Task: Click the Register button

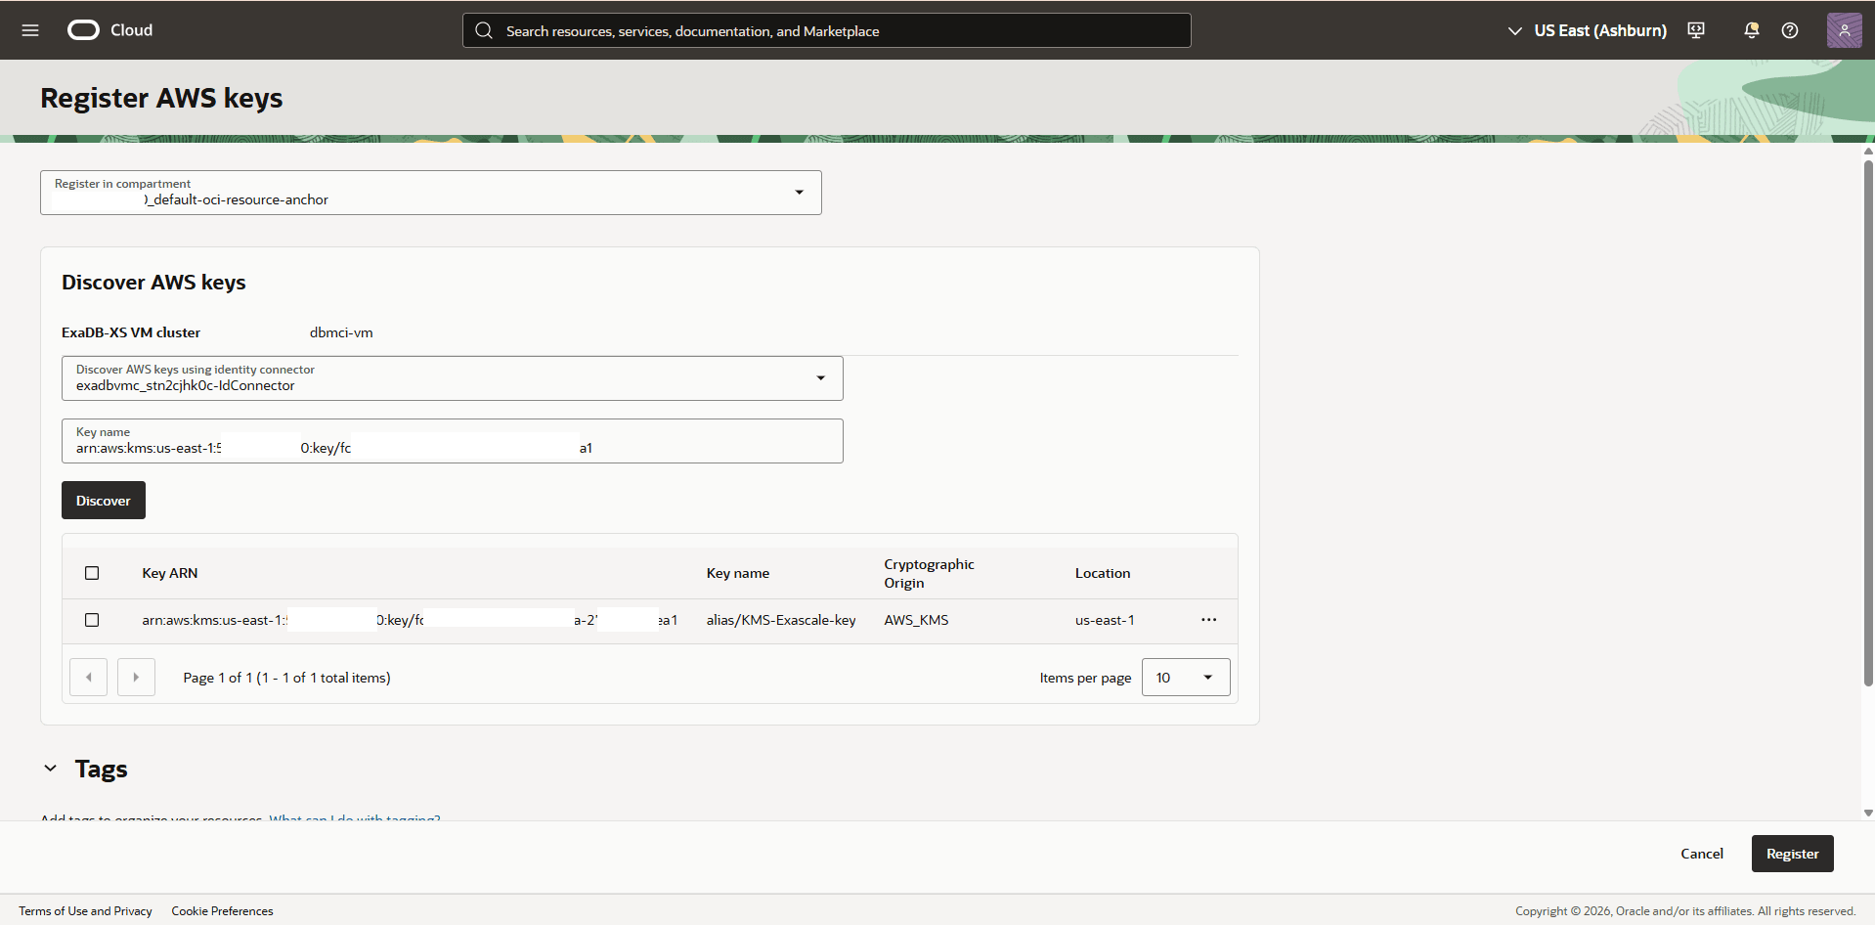Action: pyautogui.click(x=1792, y=854)
